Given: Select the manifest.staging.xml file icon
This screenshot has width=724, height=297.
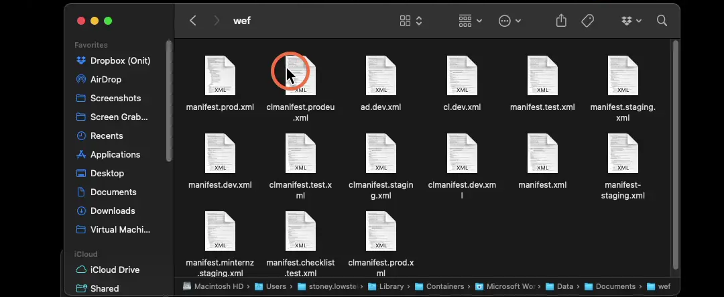Looking at the screenshot, I should pyautogui.click(x=623, y=75).
